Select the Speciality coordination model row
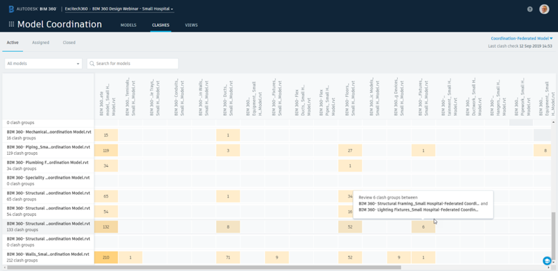This screenshot has width=558, height=271. click(x=49, y=180)
